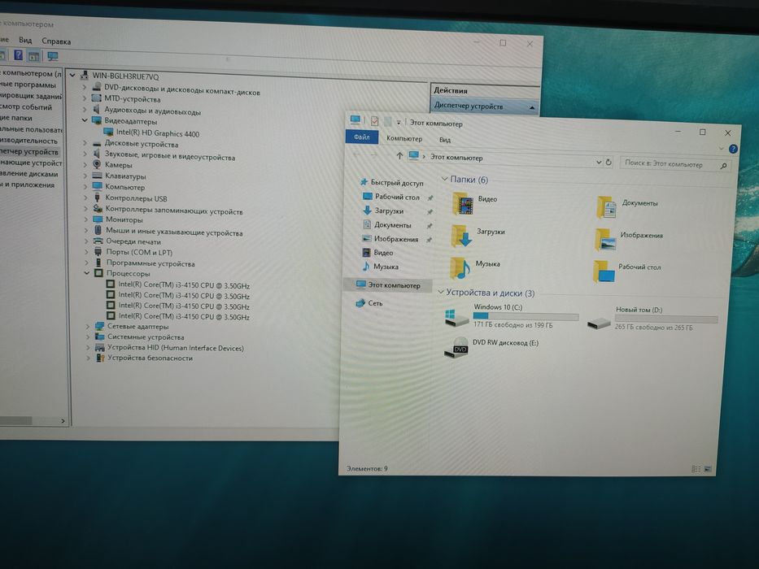
Task: Click the DVD-дисководы device category icon
Action: pos(97,87)
